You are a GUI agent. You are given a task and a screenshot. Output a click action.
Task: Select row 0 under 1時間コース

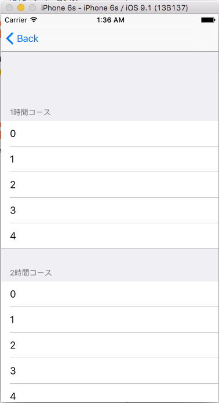(110, 134)
